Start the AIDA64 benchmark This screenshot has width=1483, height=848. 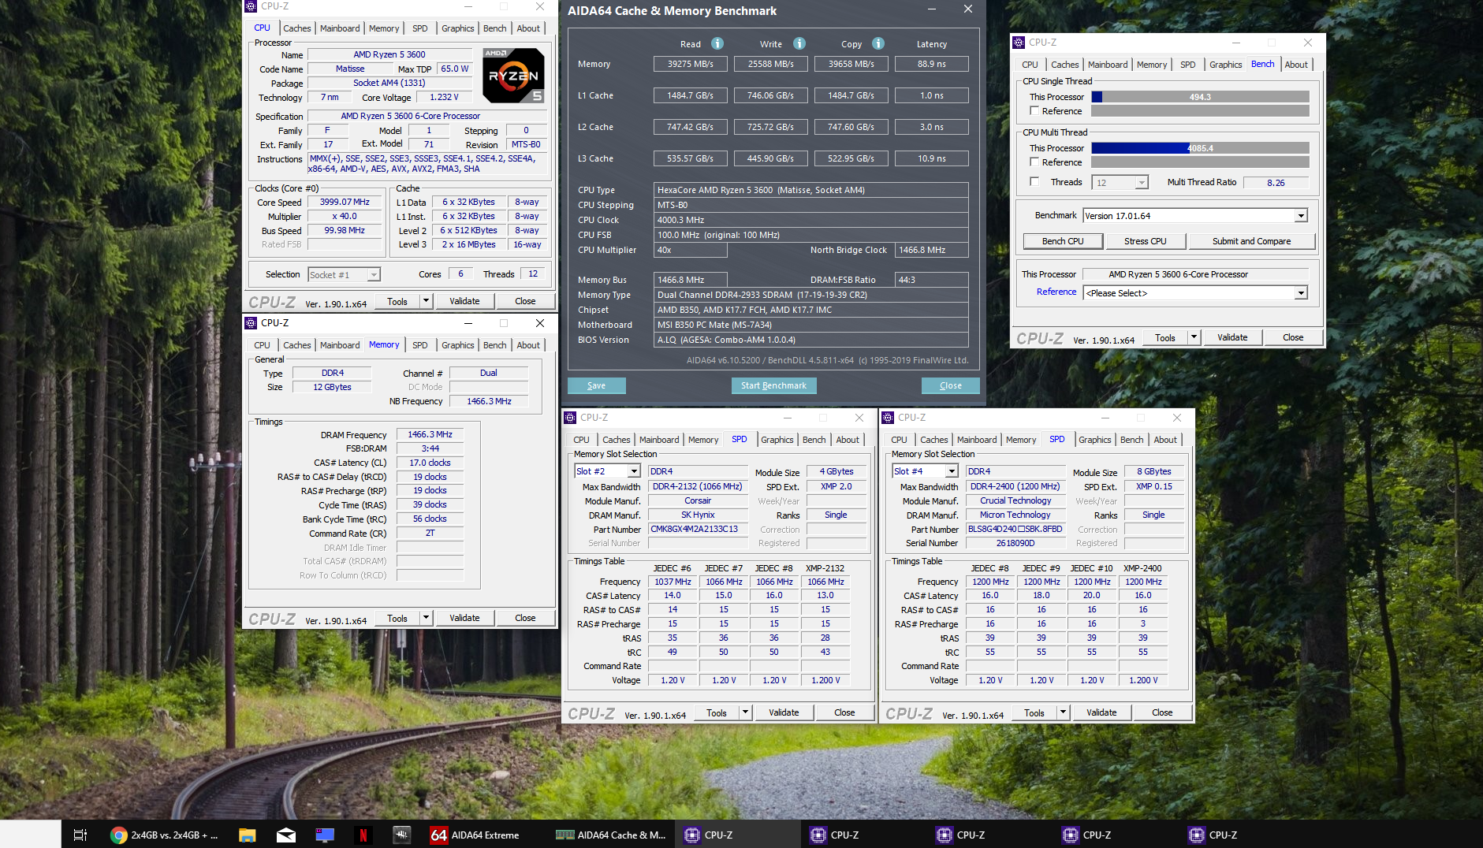[773, 385]
